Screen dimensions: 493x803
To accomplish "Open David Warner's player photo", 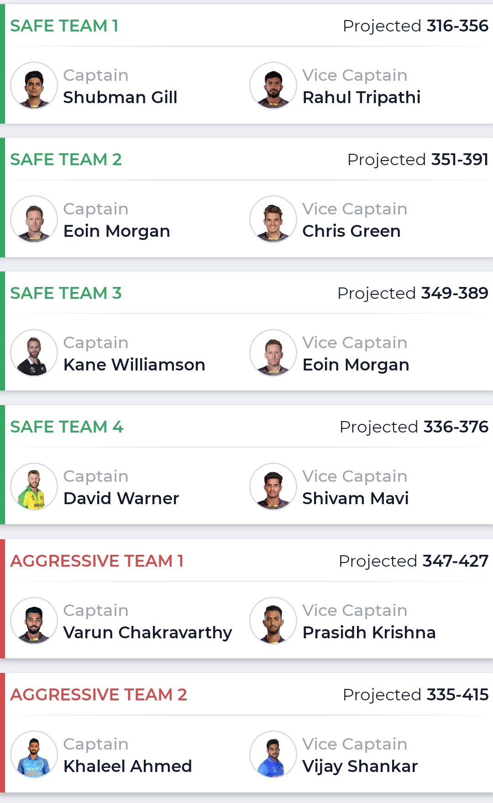I will tap(34, 486).
